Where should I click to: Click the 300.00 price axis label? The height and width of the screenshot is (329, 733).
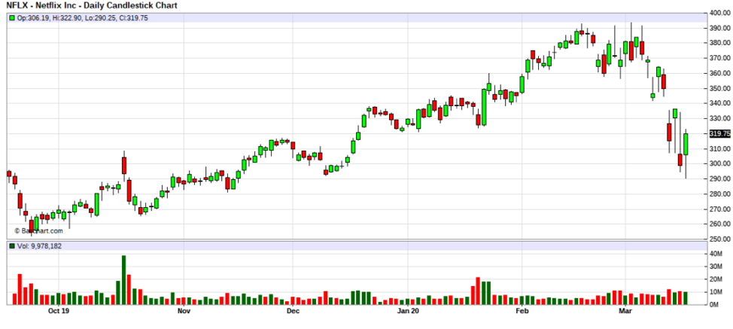pos(720,163)
